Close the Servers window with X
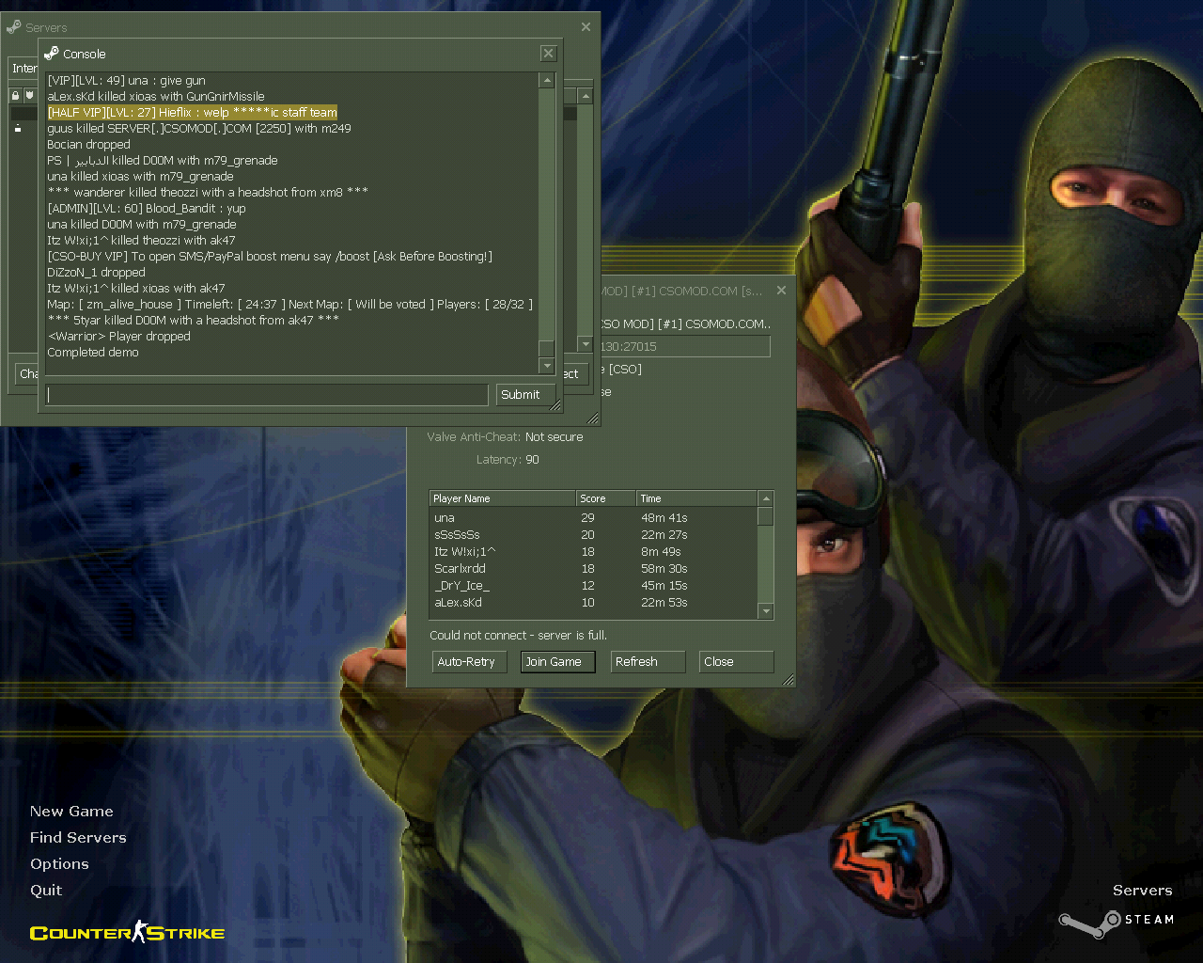 [586, 26]
